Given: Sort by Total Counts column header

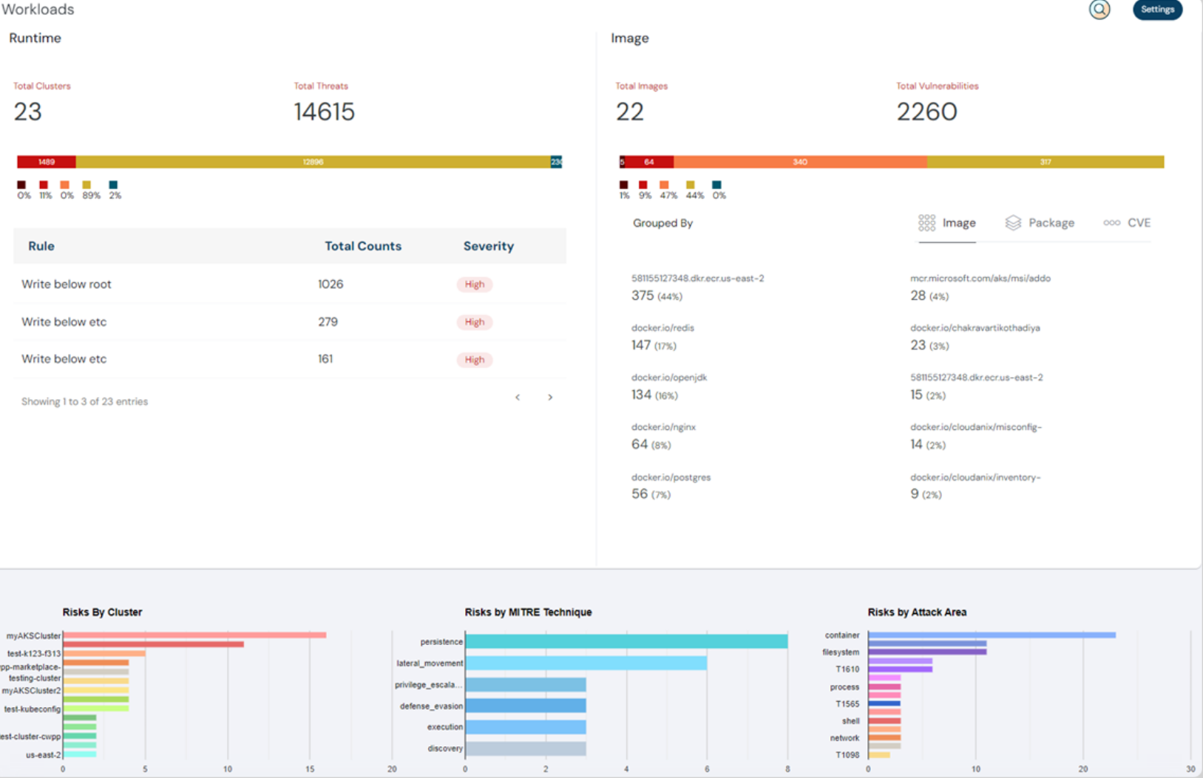Looking at the screenshot, I should (362, 246).
